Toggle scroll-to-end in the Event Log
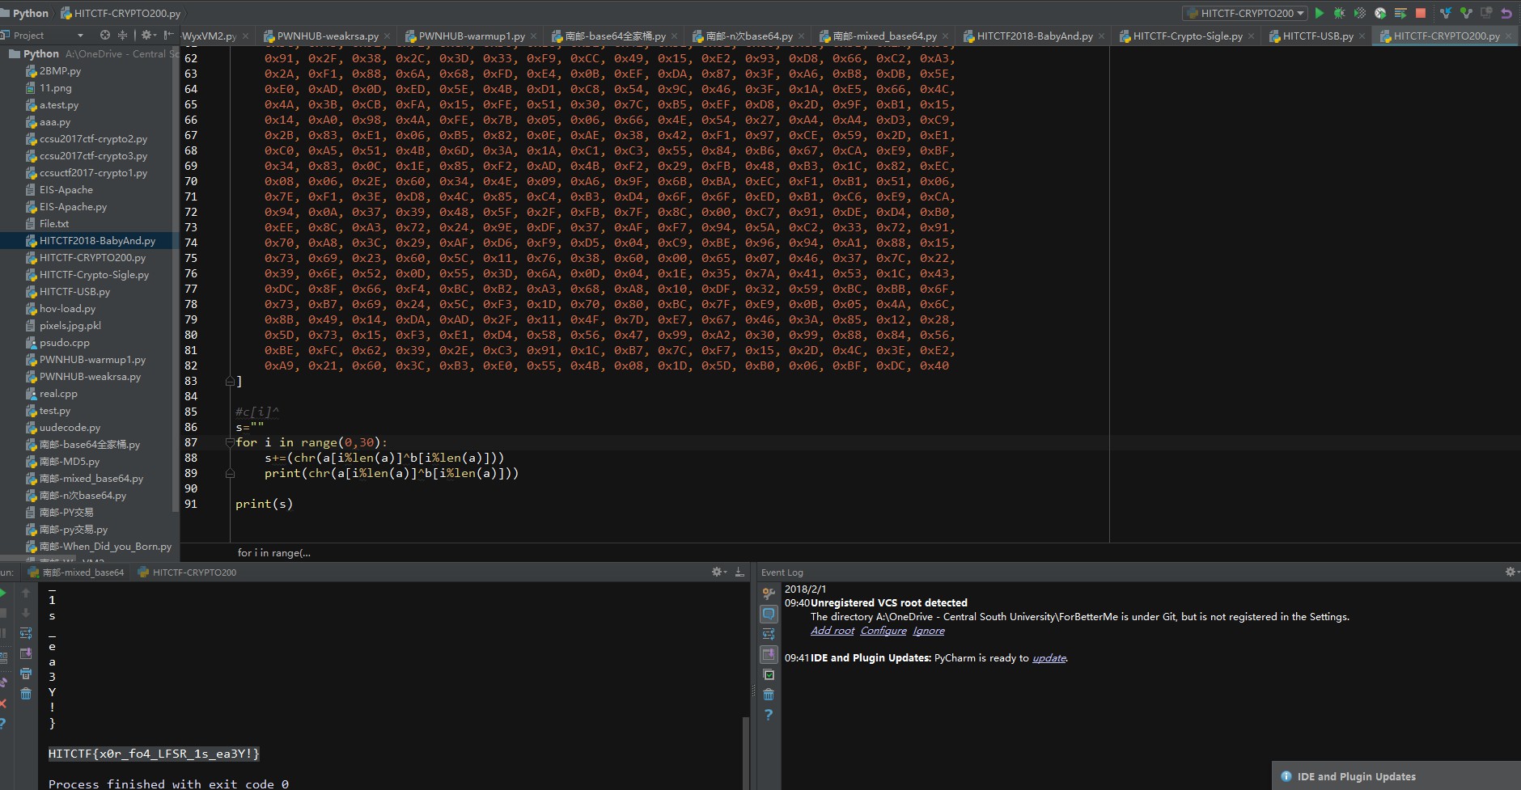1521x790 pixels. pyautogui.click(x=769, y=654)
